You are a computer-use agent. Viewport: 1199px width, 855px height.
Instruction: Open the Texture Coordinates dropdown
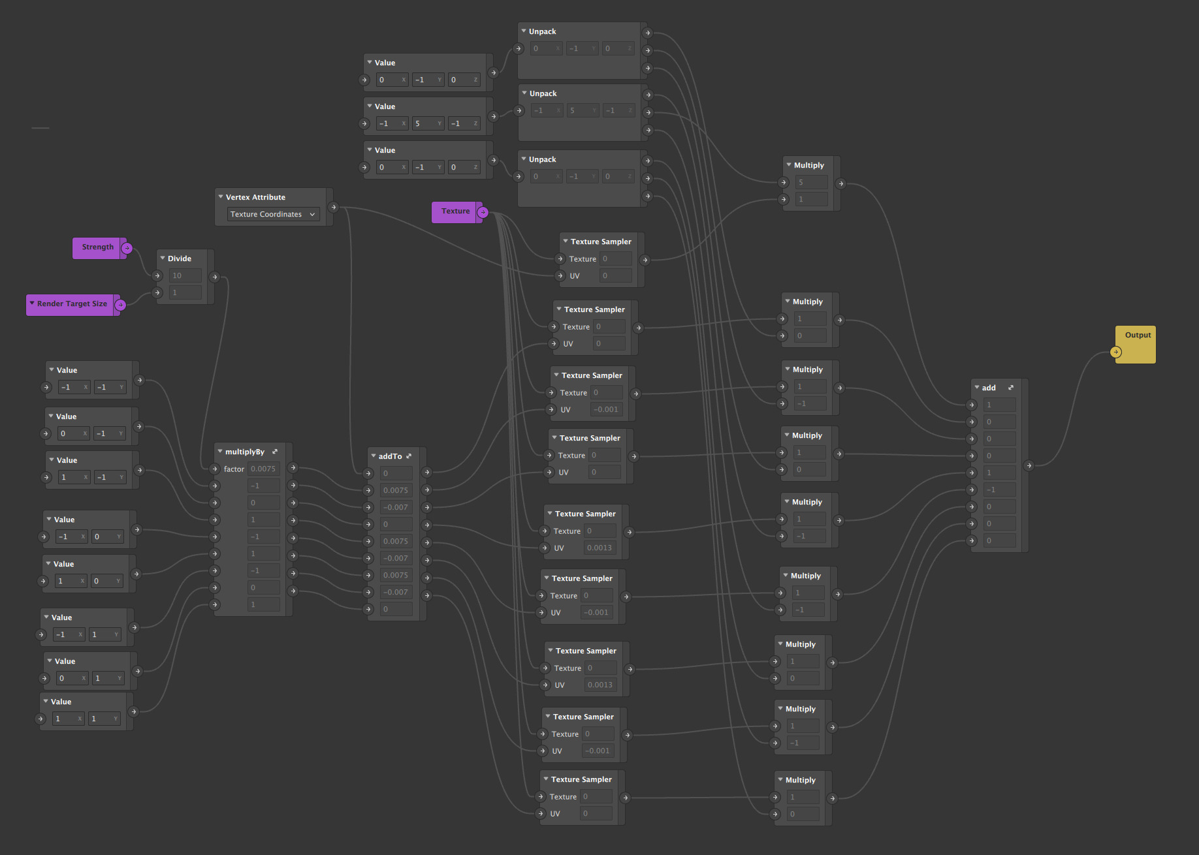click(274, 214)
